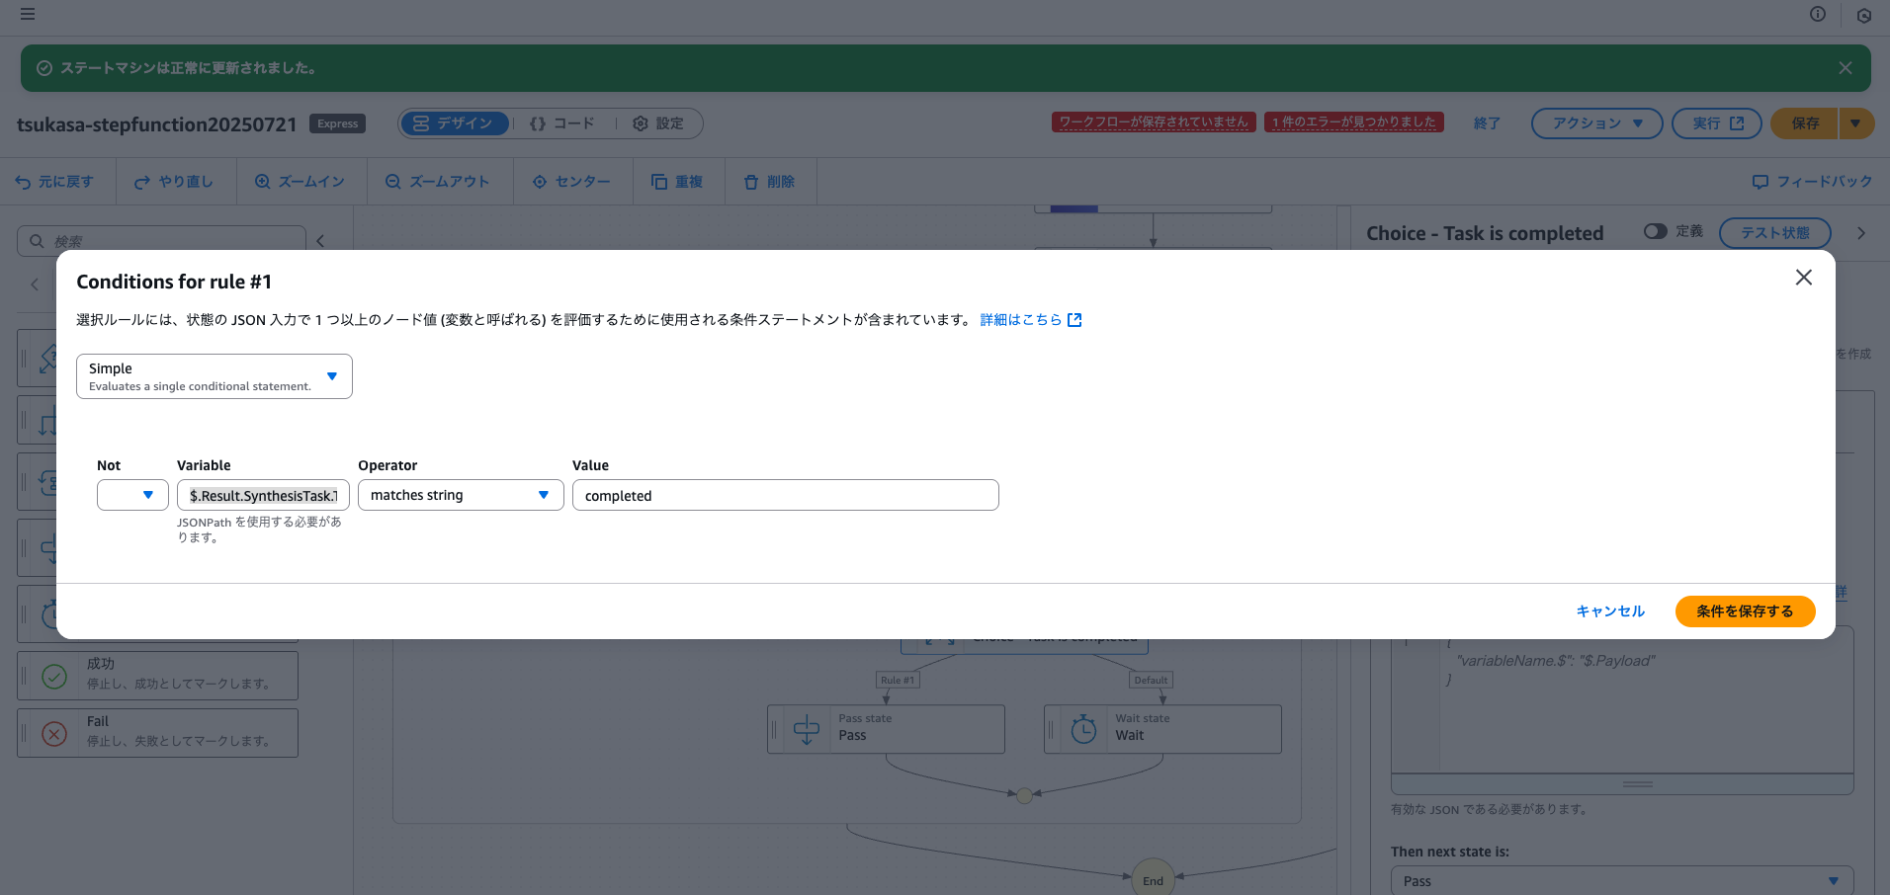Image resolution: width=1890 pixels, height=895 pixels.
Task: Click the 実行 execute button
Action: (1717, 123)
